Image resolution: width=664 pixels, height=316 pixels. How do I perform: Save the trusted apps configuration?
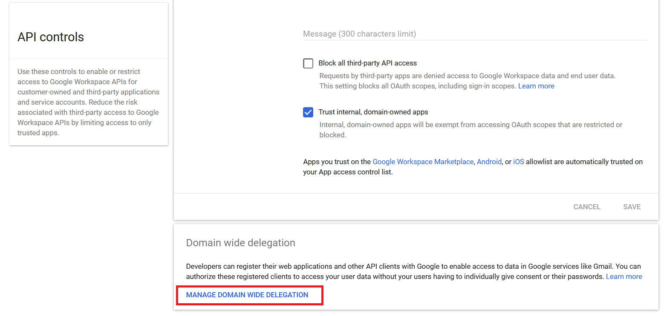click(632, 207)
